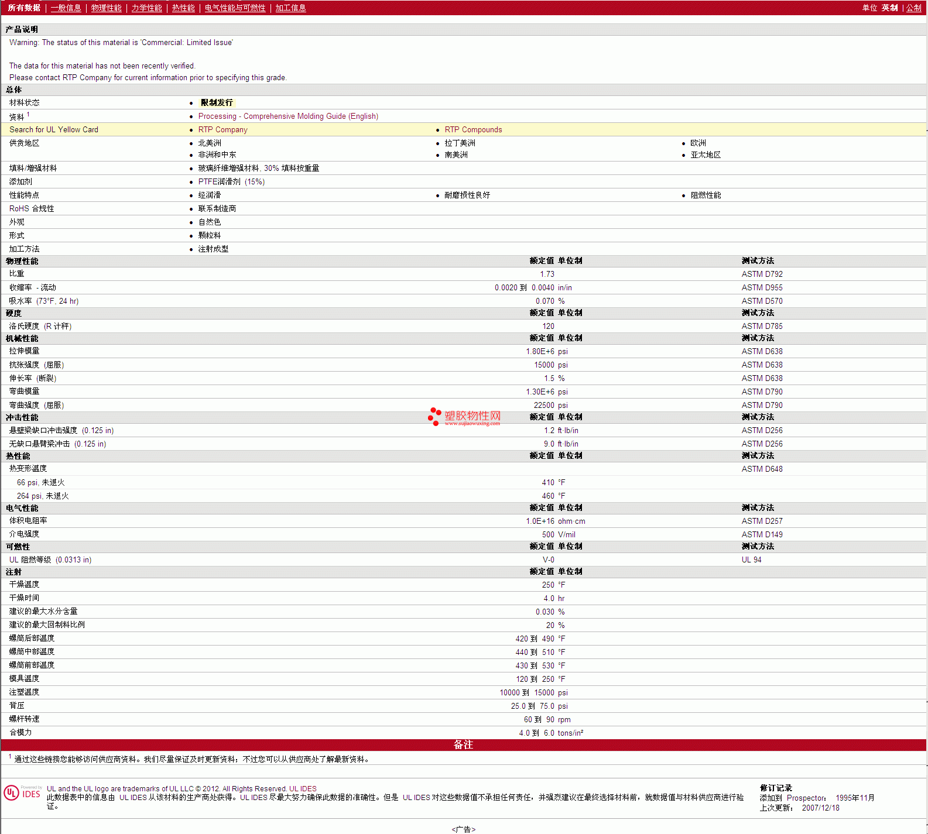Click the 干燥时间 row label

coord(24,598)
